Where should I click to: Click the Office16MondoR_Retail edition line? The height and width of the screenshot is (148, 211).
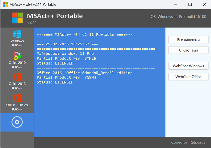(x=84, y=73)
